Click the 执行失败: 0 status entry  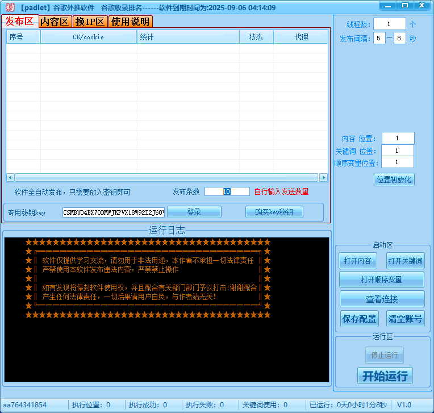point(205,405)
